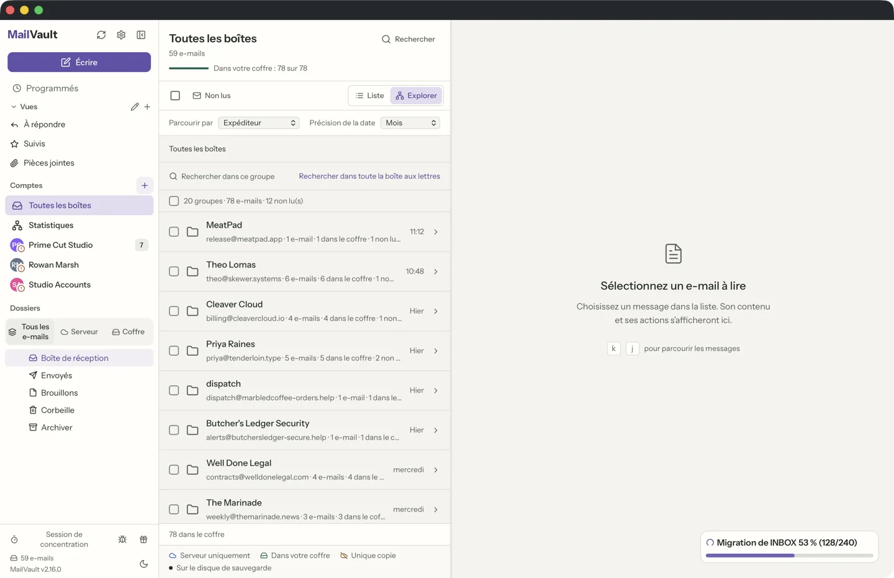894x578 pixels.
Task: Click the INBOX migration progress bar
Action: [x=789, y=556]
